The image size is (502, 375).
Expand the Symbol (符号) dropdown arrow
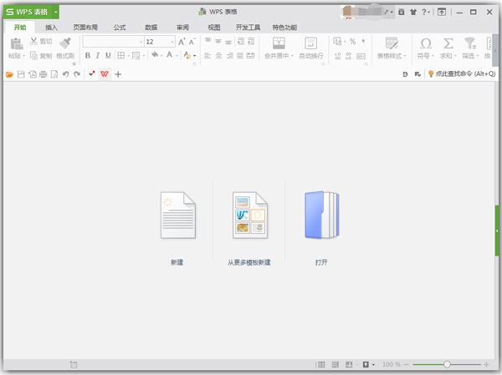(x=433, y=56)
